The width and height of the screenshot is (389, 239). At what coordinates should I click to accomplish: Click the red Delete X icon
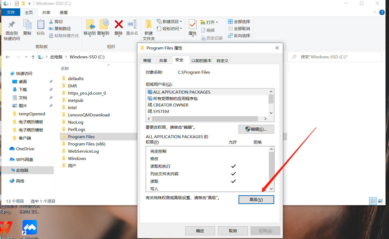click(x=119, y=24)
